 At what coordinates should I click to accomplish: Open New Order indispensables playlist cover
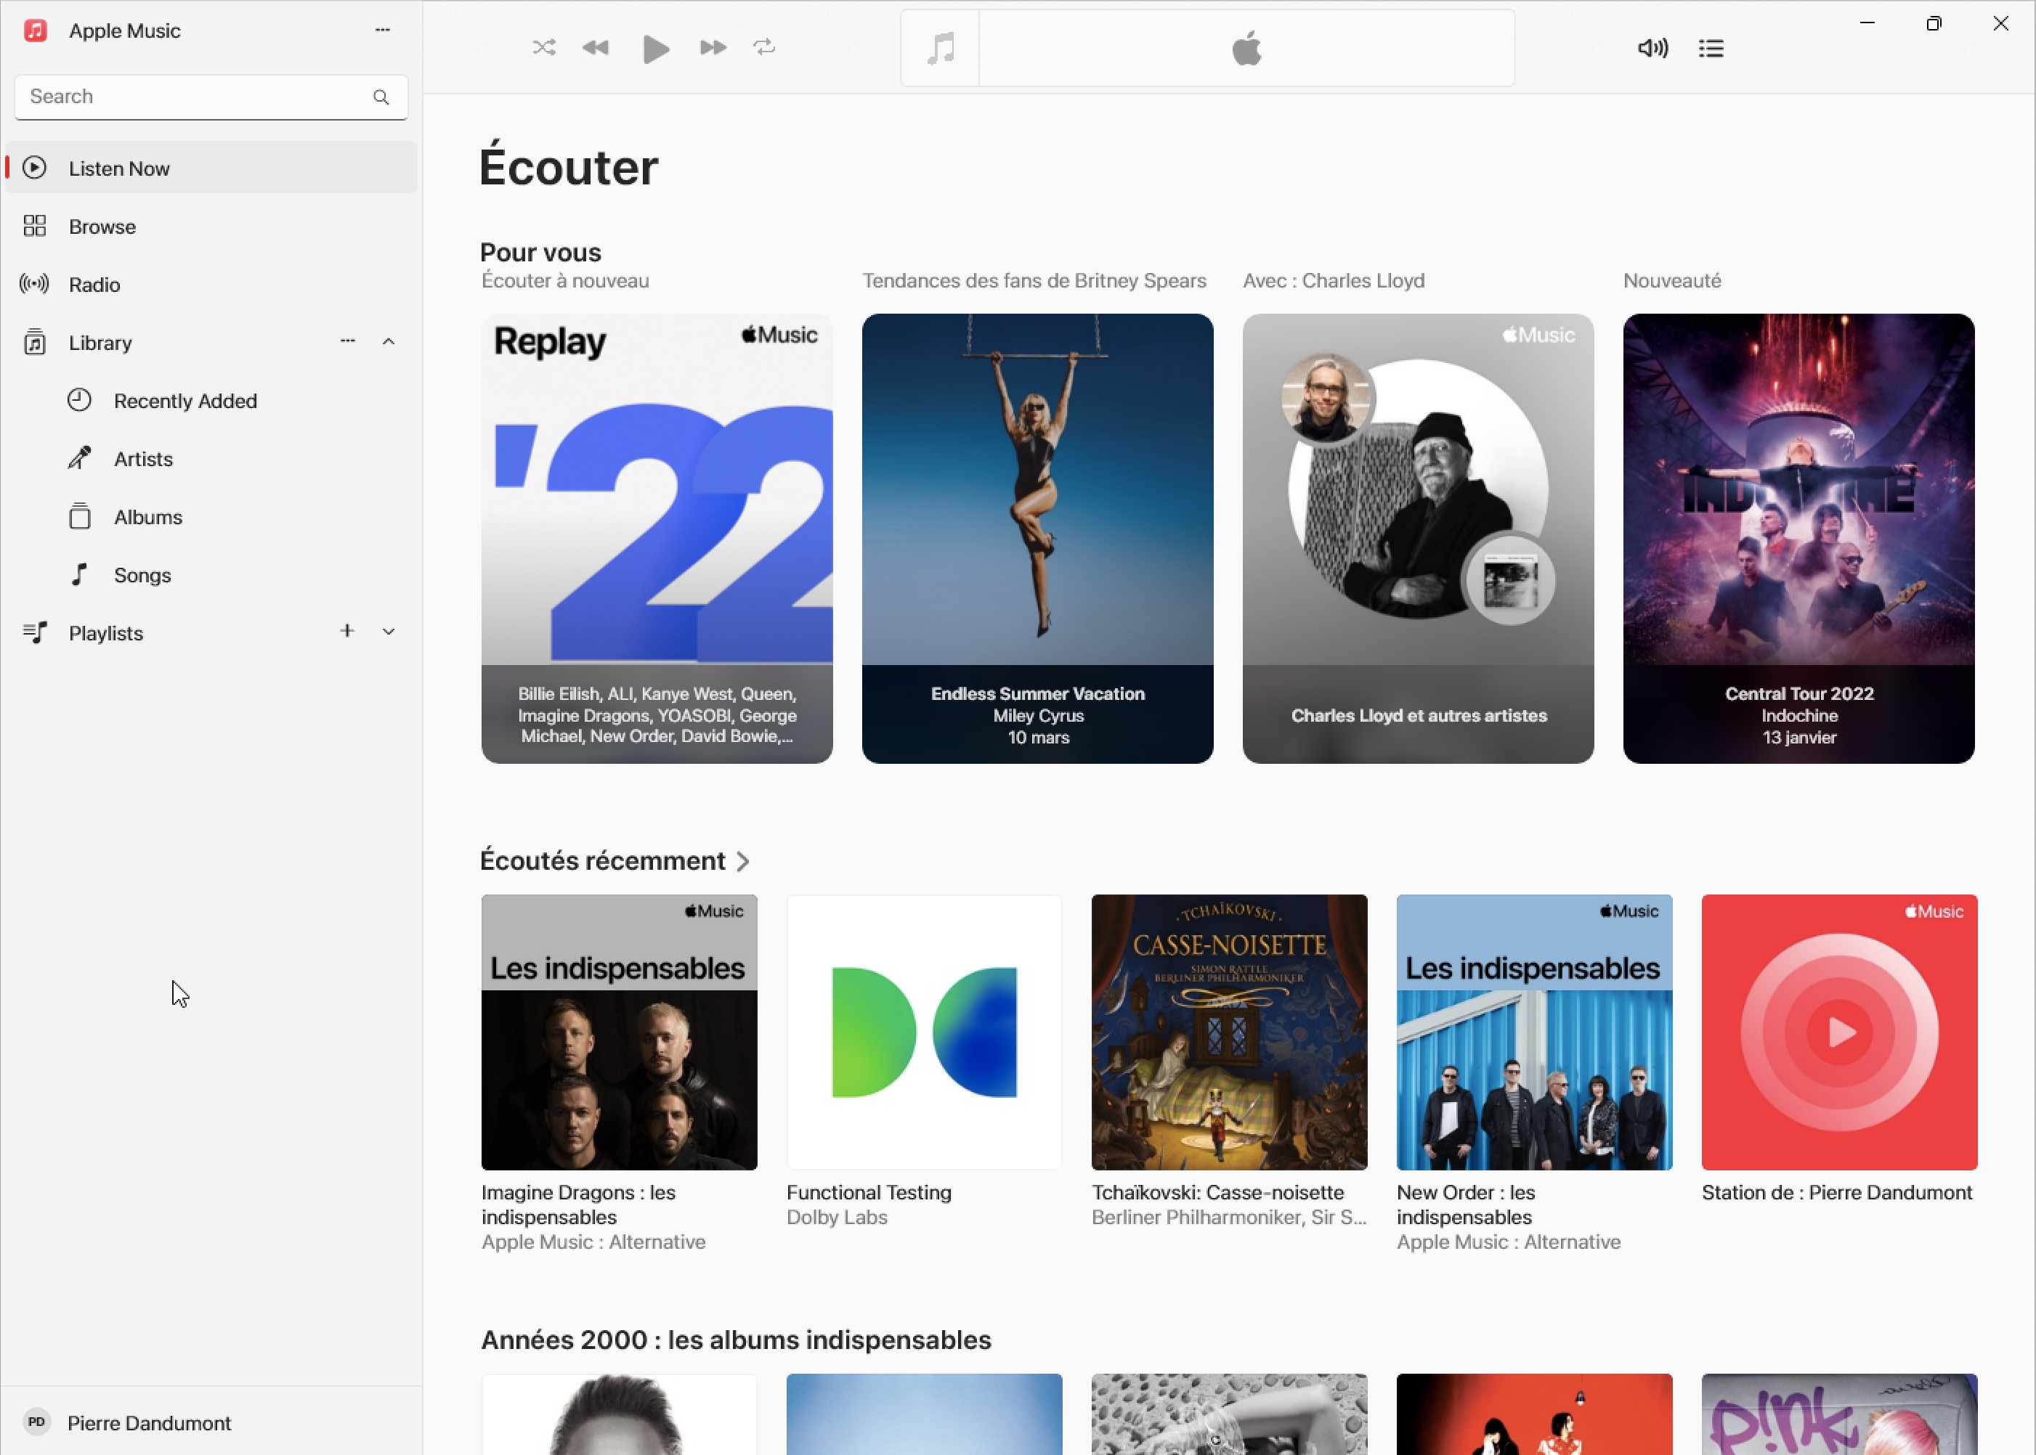click(1534, 1032)
